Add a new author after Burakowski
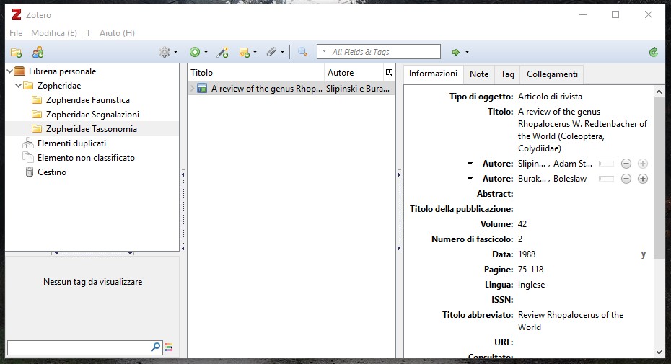671x364 pixels. tap(642, 179)
